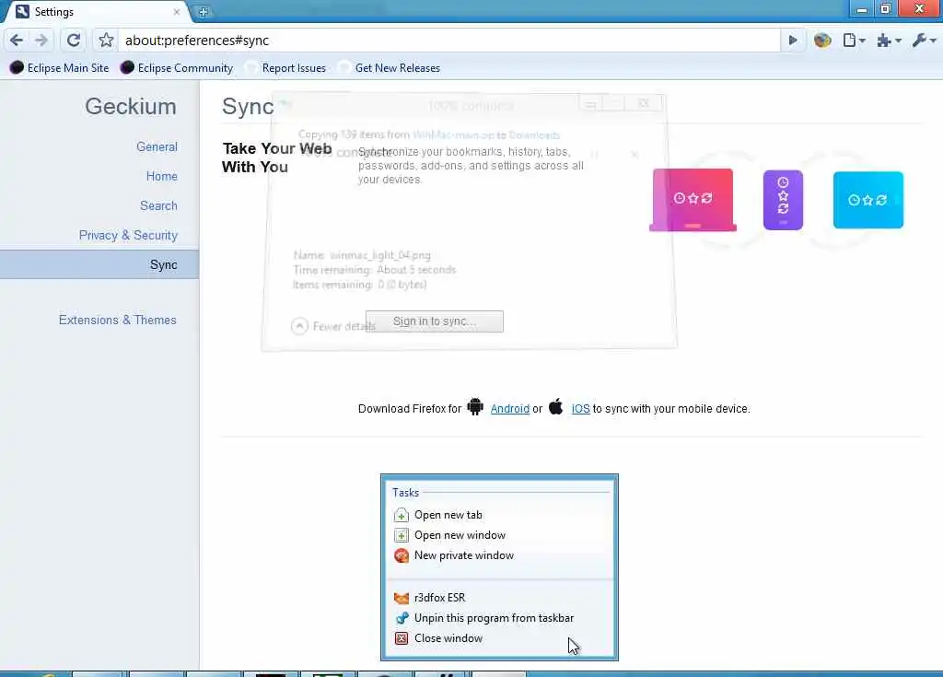
Task: Go to the Home settings category
Action: pos(162,176)
